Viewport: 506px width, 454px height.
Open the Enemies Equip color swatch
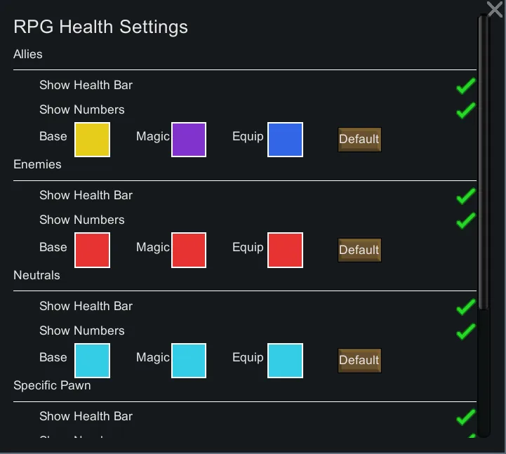point(285,251)
